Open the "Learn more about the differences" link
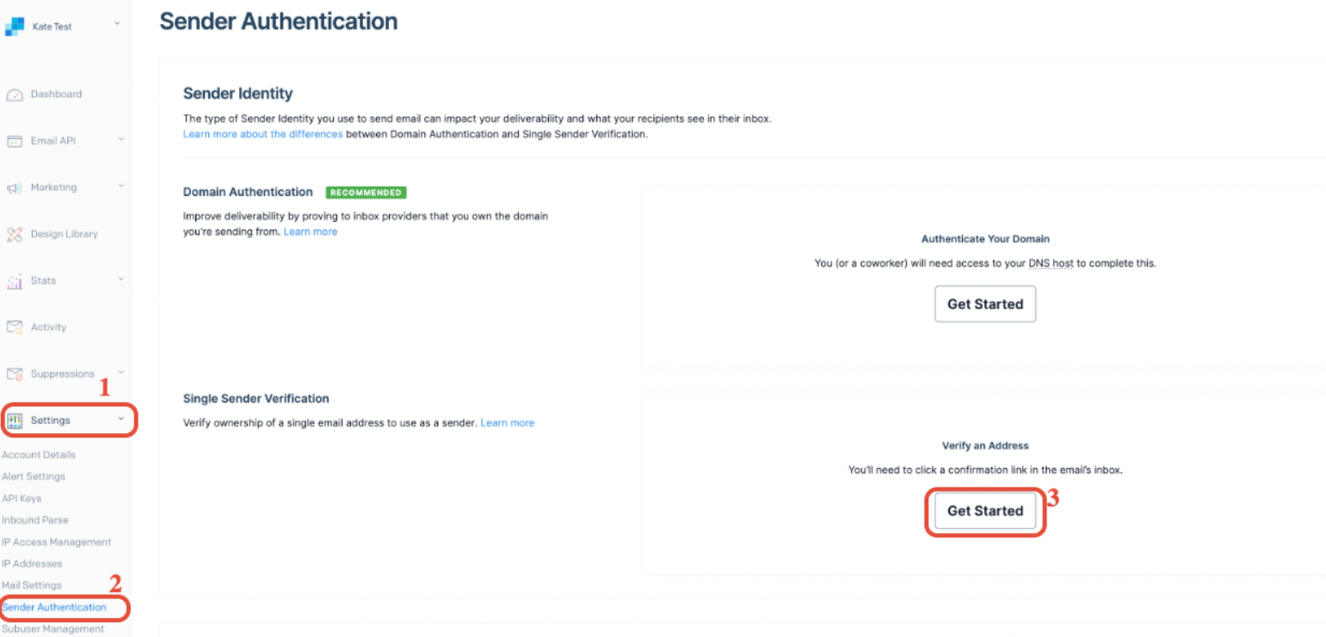Screen dimensions: 1326x637 tap(263, 135)
